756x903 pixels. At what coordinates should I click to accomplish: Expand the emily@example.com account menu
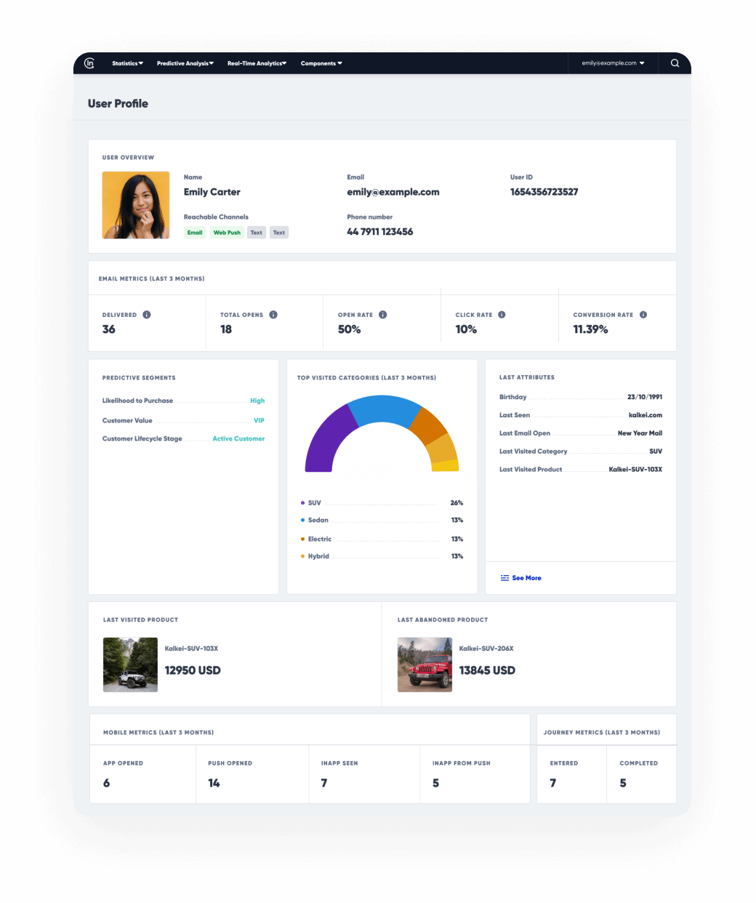tap(613, 63)
